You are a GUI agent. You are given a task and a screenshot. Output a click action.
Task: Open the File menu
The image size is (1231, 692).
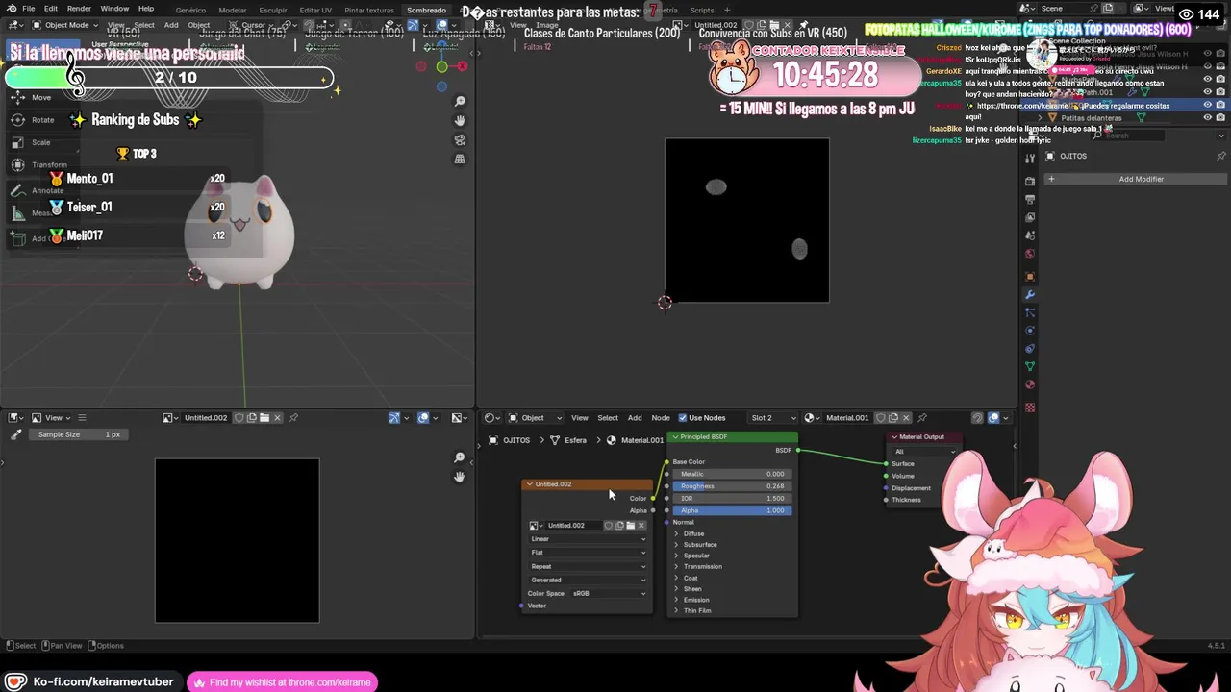pos(29,9)
